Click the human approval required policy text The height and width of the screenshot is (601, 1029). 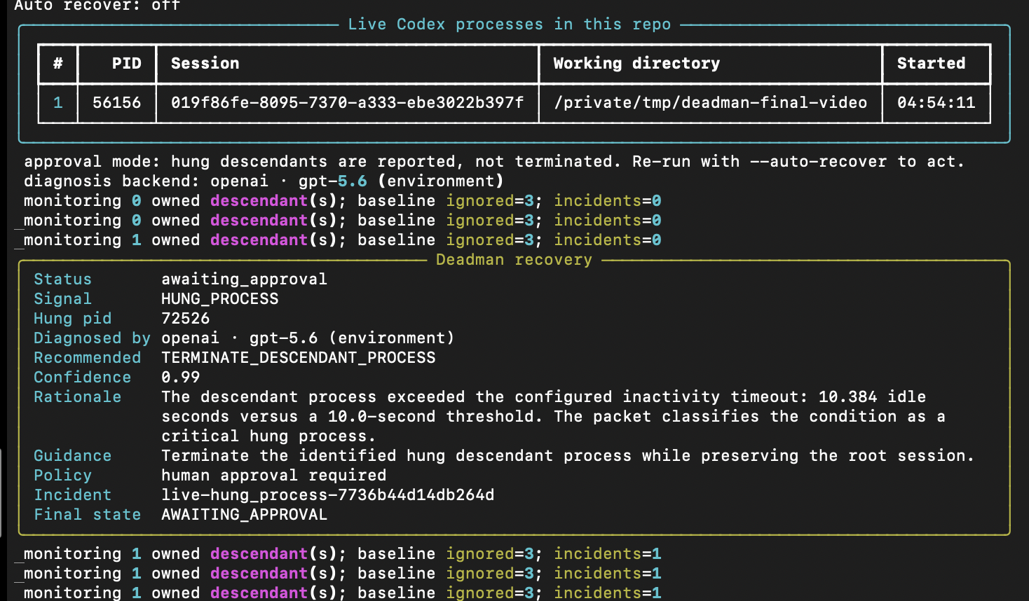click(273, 475)
